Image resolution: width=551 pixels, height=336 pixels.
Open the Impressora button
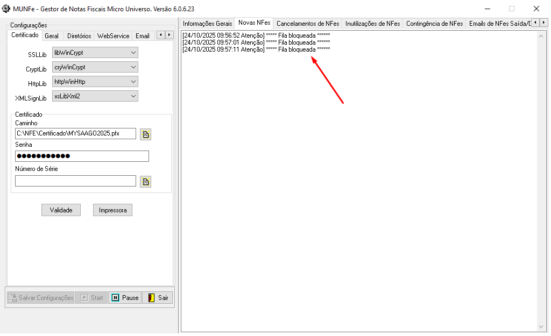tap(112, 210)
